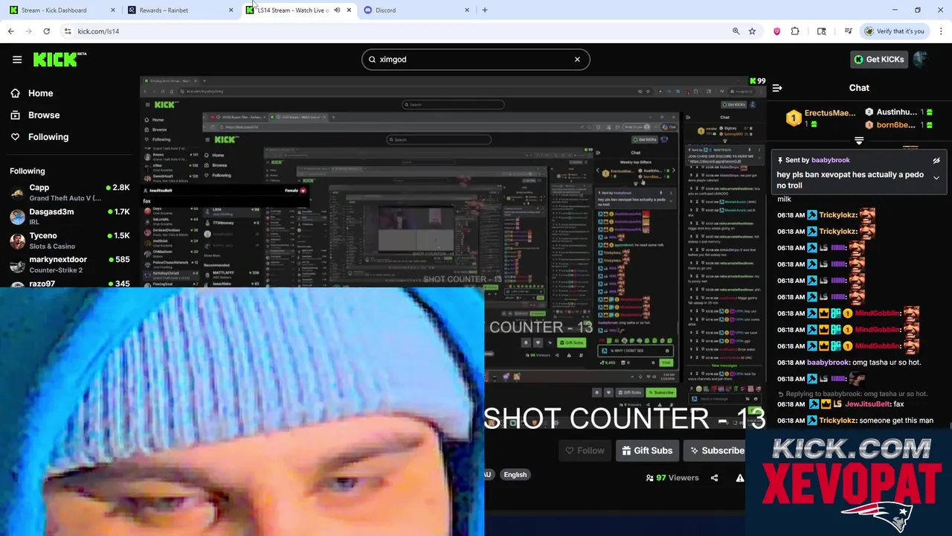
Task: Open the page zoom magnifier icon
Action: pyautogui.click(x=736, y=31)
